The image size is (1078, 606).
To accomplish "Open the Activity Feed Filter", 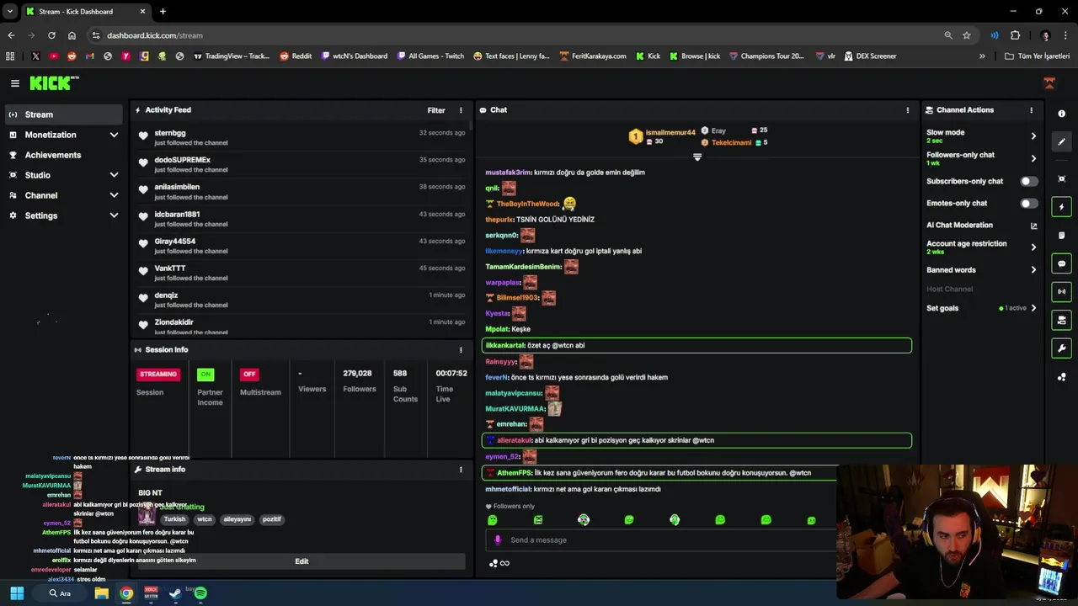I will pos(436,110).
